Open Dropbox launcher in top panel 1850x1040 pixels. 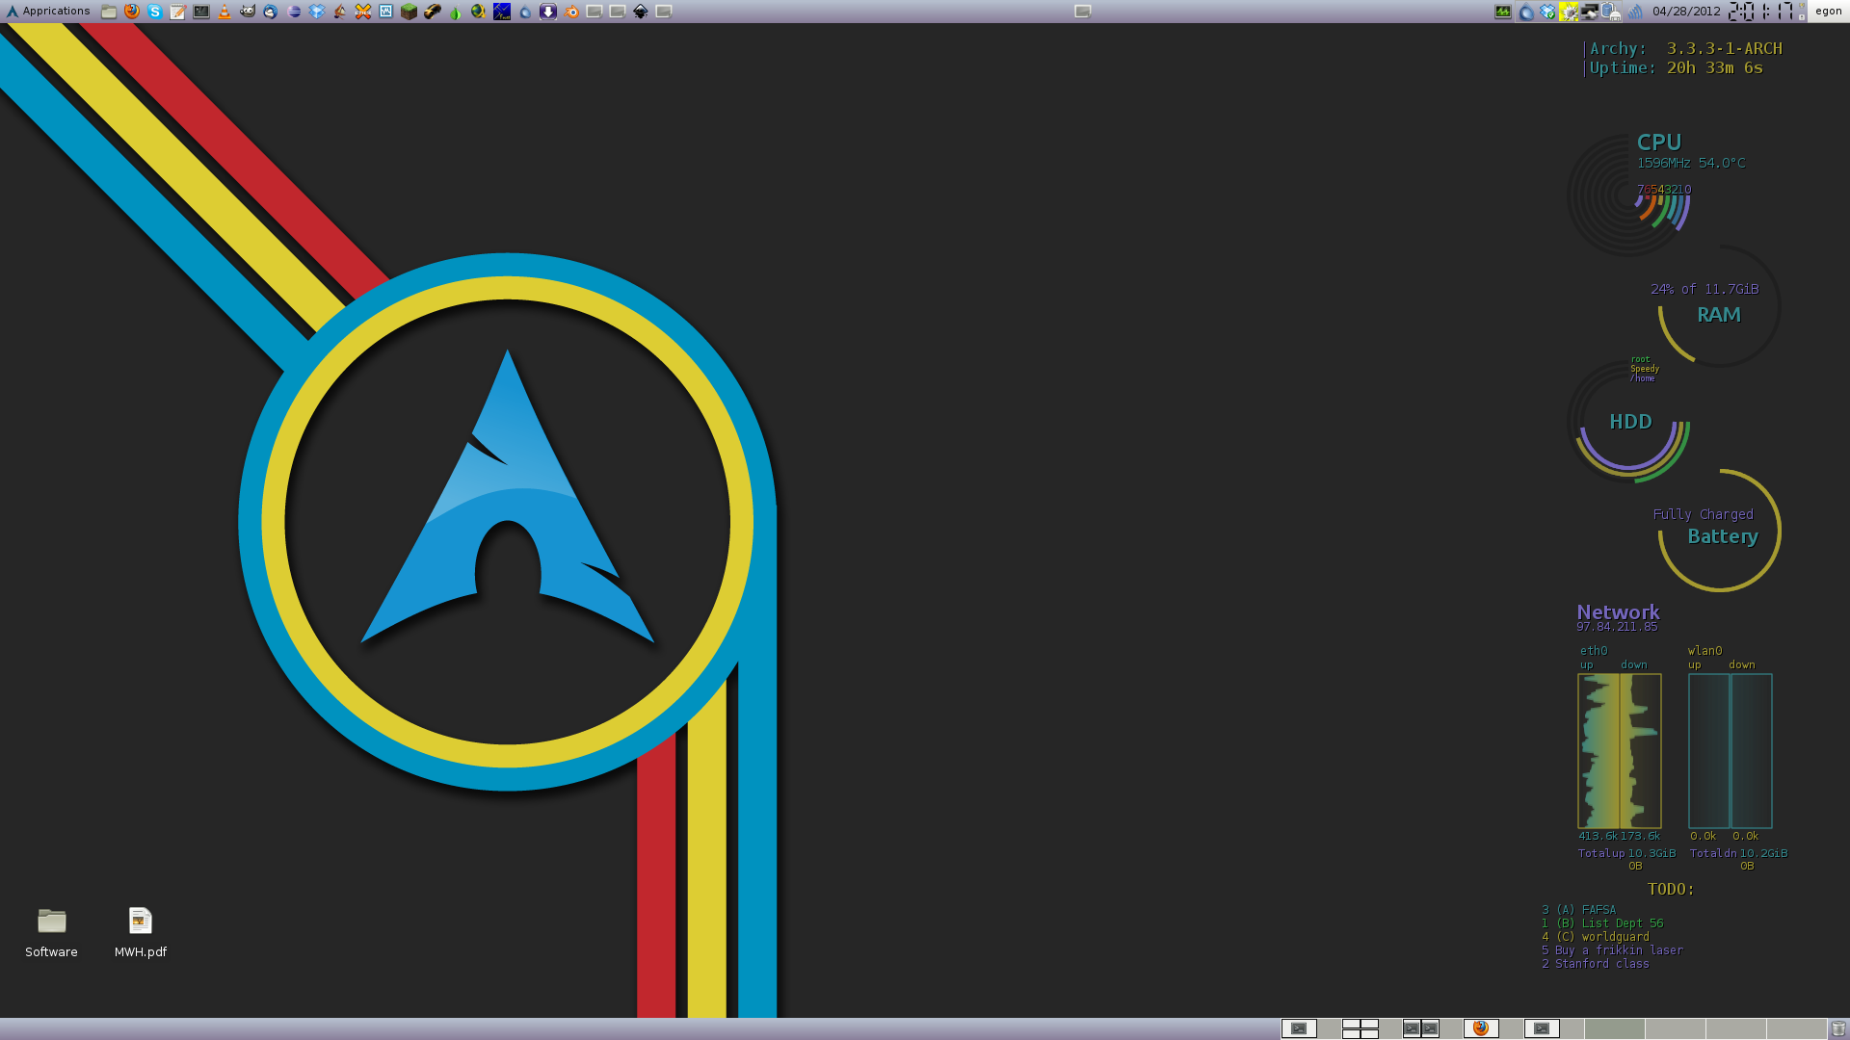click(x=317, y=12)
